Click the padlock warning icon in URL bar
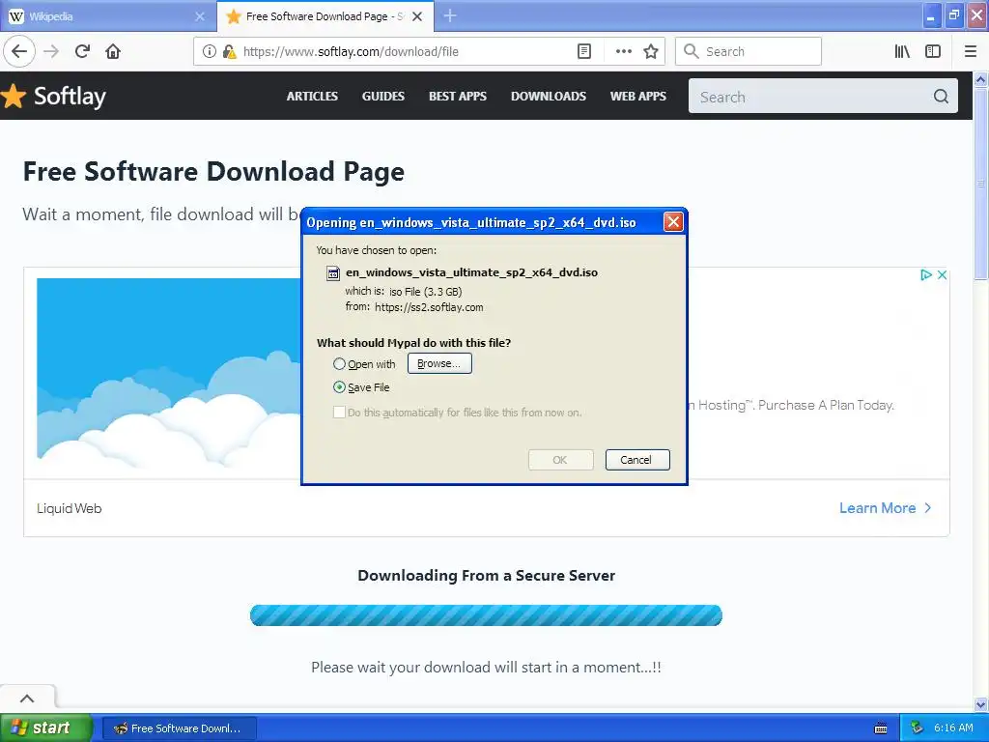This screenshot has height=742, width=989. pyautogui.click(x=229, y=52)
